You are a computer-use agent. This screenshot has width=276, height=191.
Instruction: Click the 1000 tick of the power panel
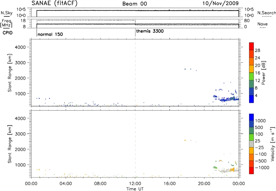[20, 93]
